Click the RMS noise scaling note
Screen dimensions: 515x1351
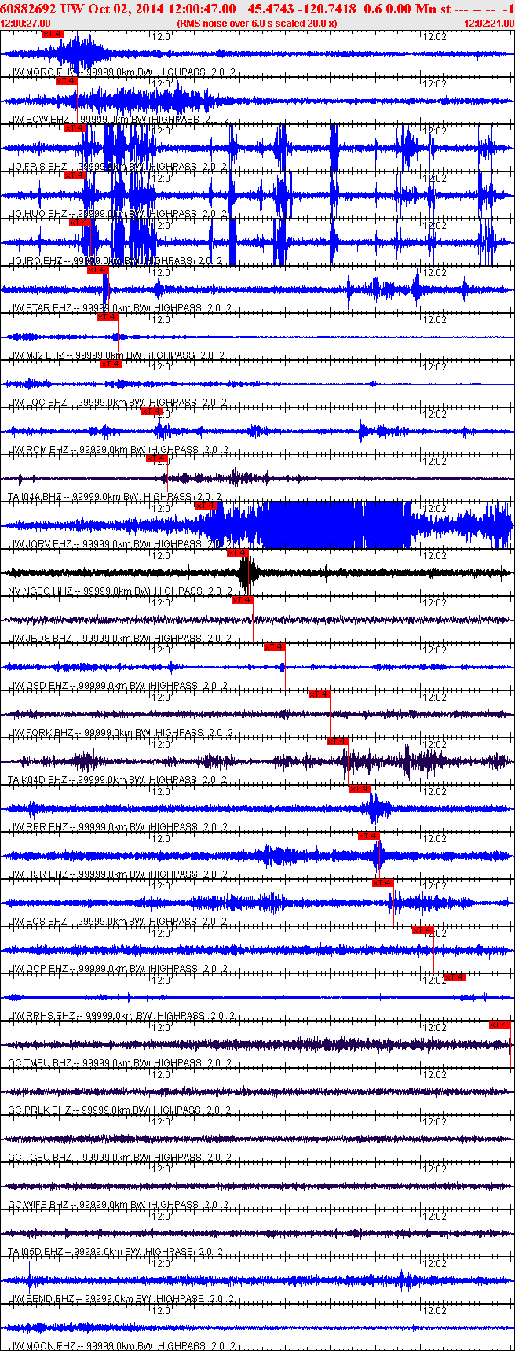[x=257, y=24]
